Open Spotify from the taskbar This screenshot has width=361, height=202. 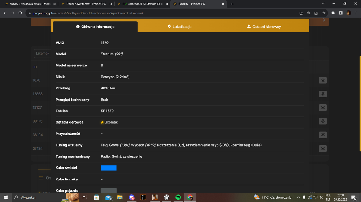tap(178, 197)
